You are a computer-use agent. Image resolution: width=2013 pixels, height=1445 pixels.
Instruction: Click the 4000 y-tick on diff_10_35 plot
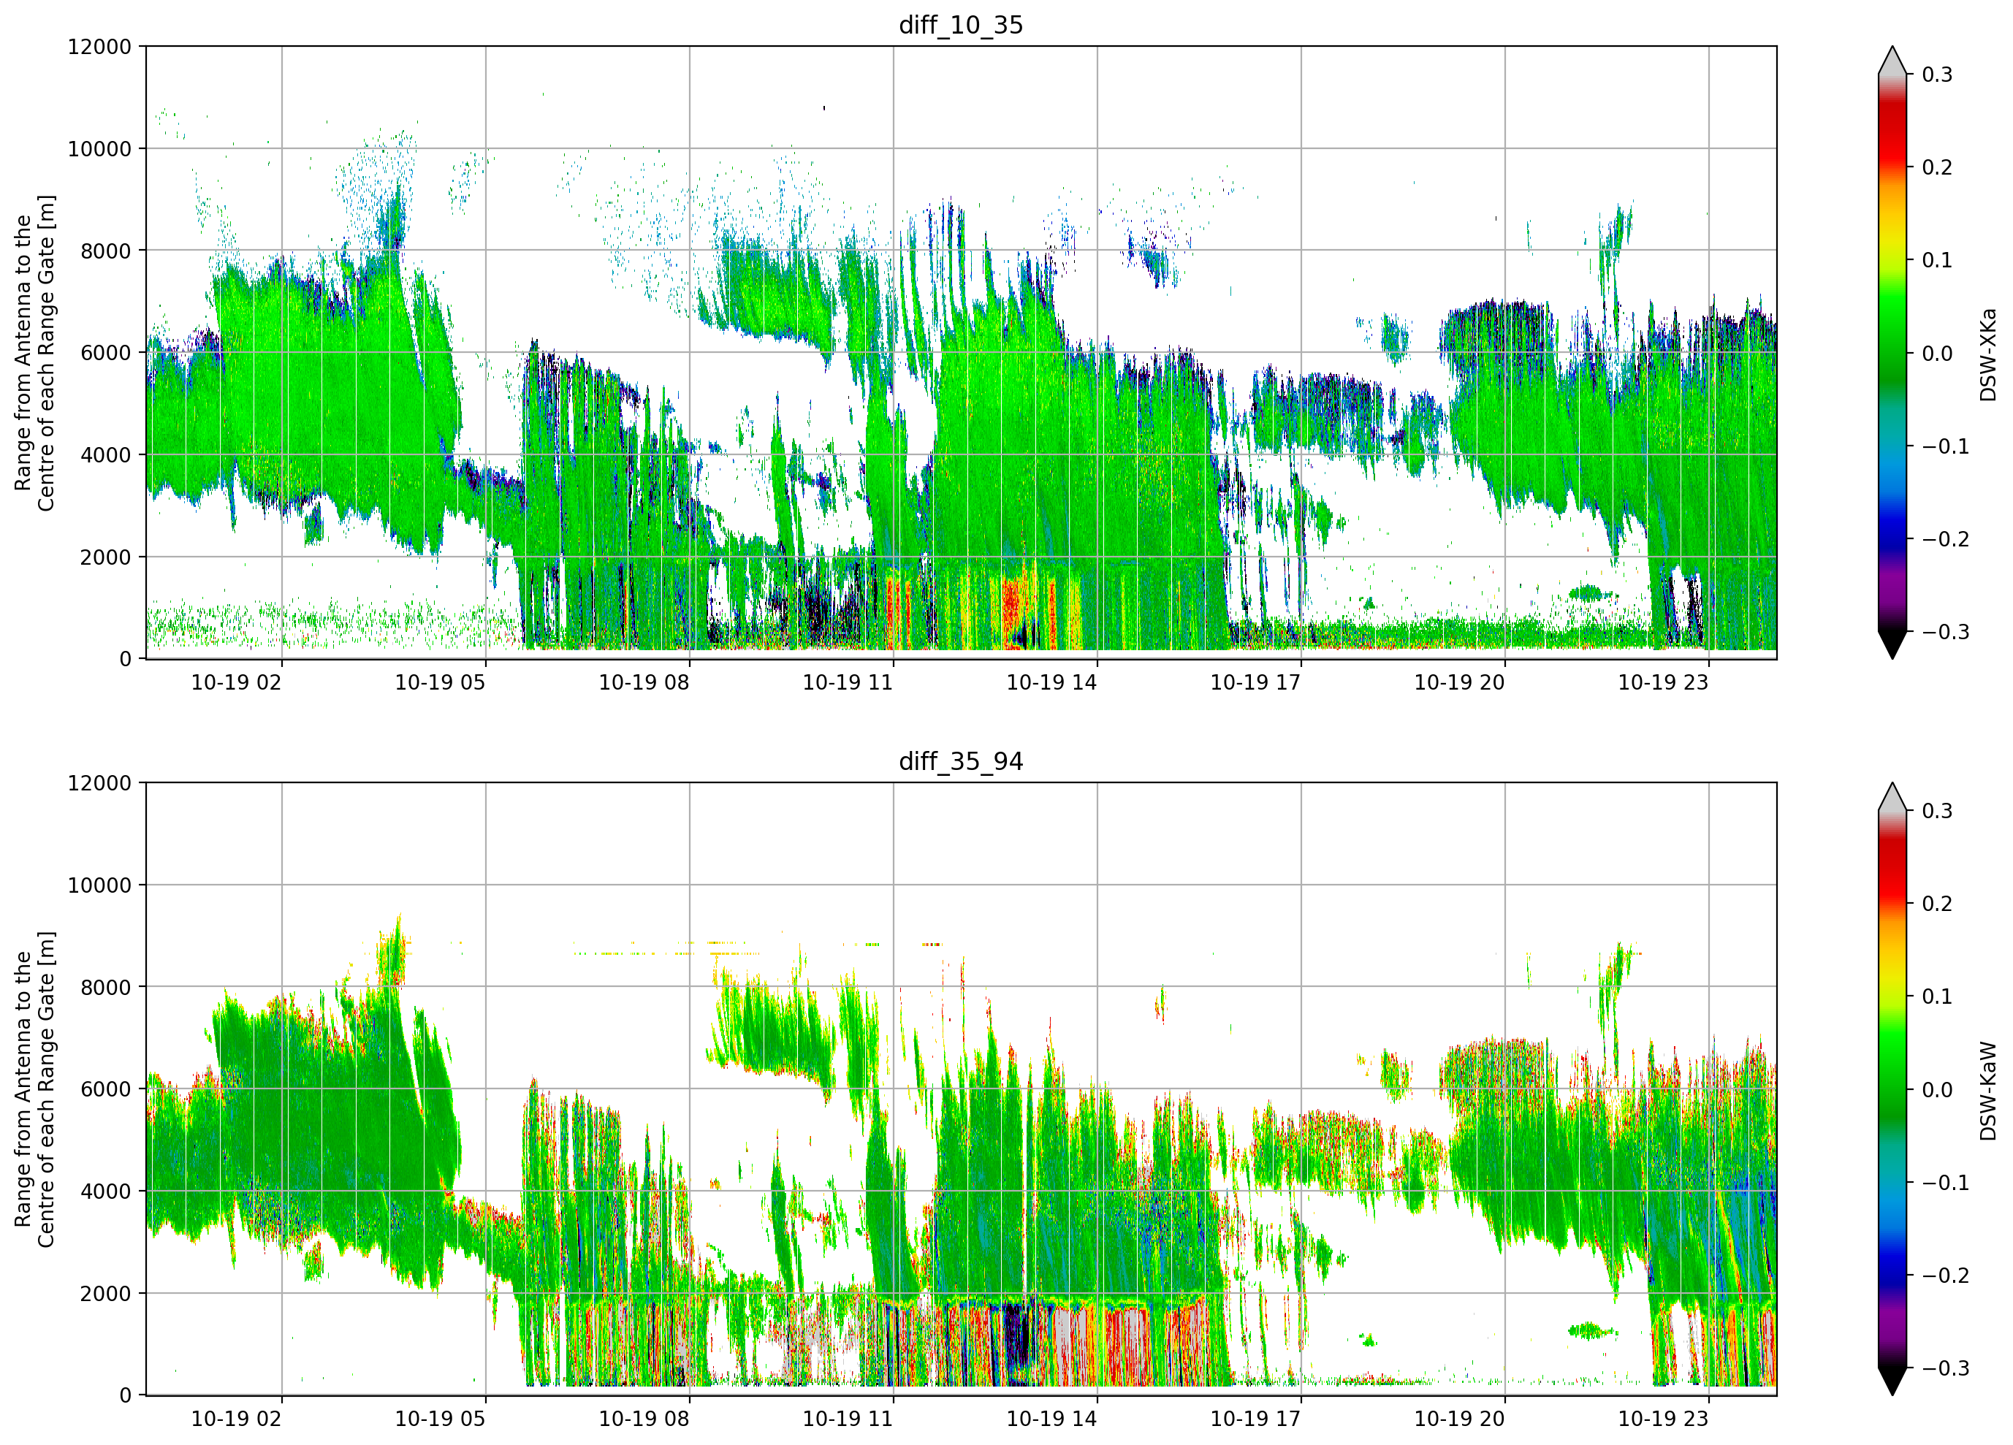pos(106,454)
